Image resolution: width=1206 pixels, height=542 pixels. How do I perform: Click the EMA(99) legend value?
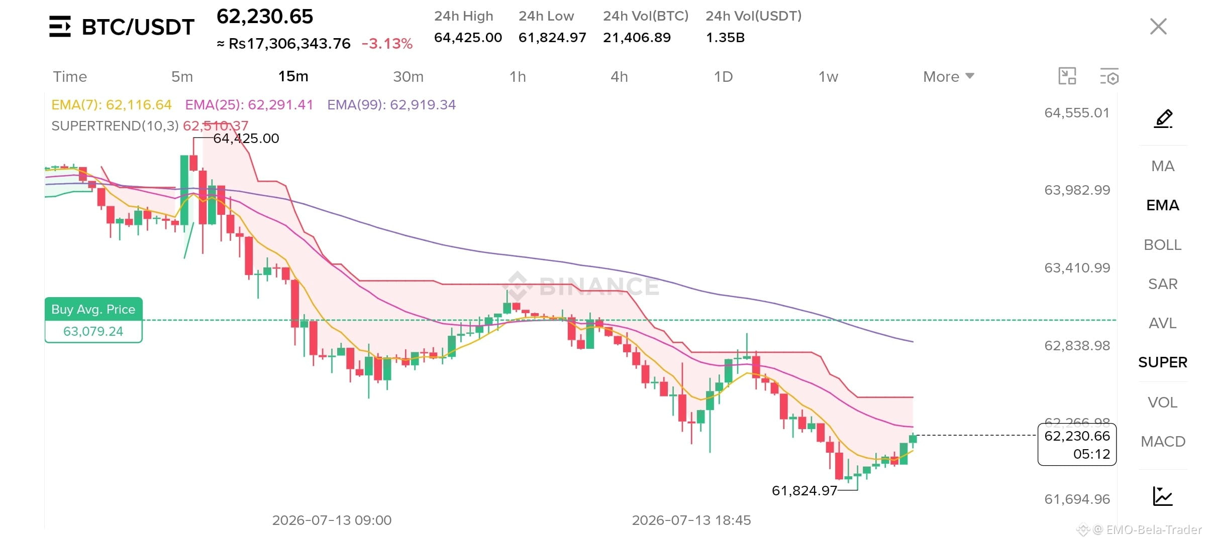(391, 105)
